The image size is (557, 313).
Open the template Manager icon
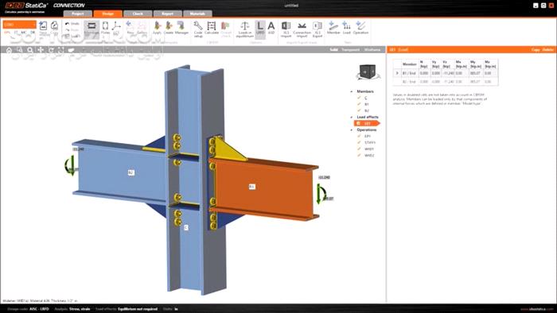[x=181, y=28]
